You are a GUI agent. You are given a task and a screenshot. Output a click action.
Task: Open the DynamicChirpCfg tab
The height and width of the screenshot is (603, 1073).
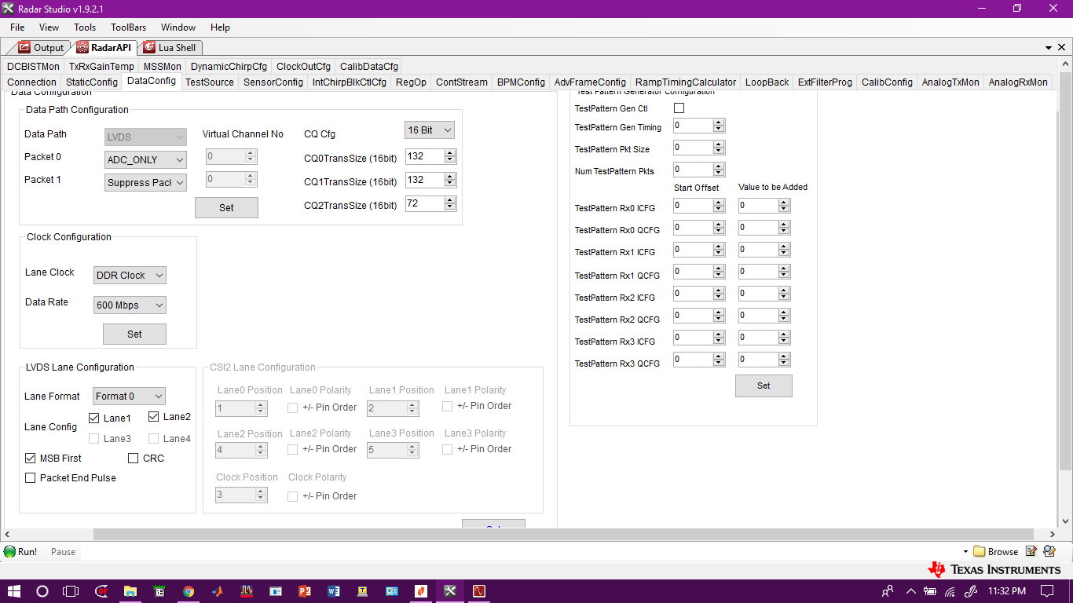(x=229, y=67)
